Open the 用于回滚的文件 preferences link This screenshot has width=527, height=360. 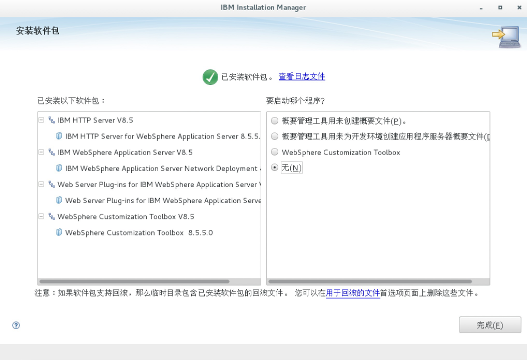tap(353, 293)
